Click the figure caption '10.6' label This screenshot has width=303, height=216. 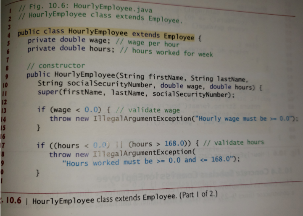13,200
